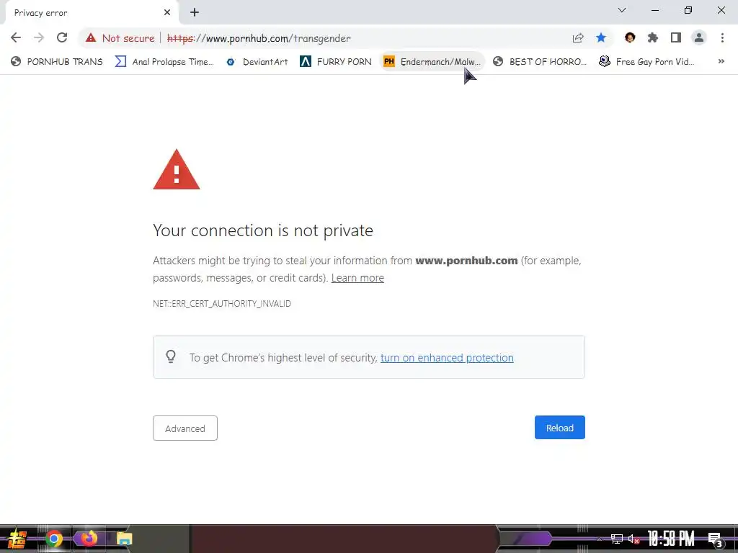
Task: Open the notification center icon
Action: (x=715, y=540)
